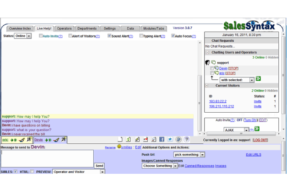Toggle the SMILES checkbox
The image size is (287, 191).
point(16,171)
